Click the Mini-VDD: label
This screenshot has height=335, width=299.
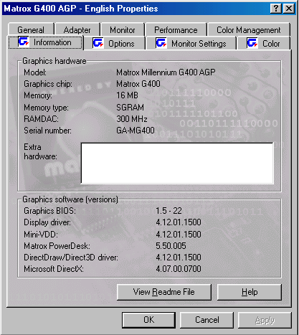click(41, 234)
